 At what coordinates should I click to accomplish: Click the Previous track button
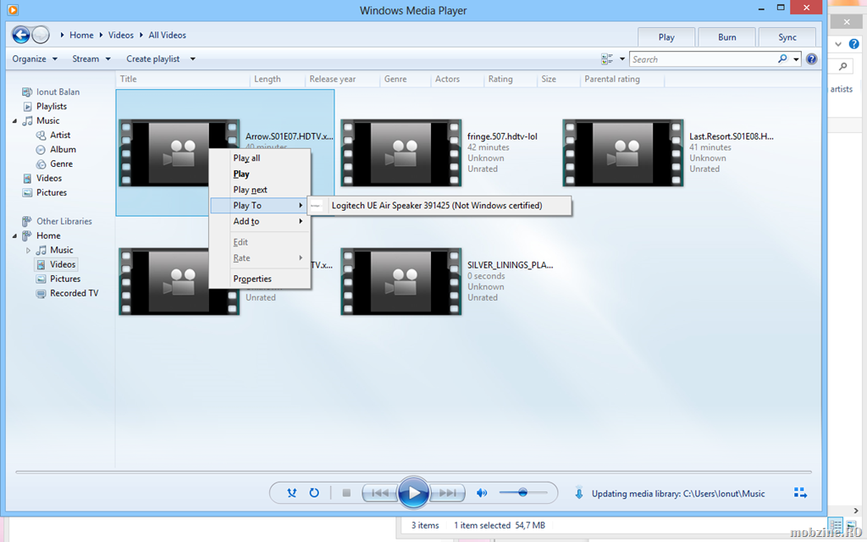[379, 493]
